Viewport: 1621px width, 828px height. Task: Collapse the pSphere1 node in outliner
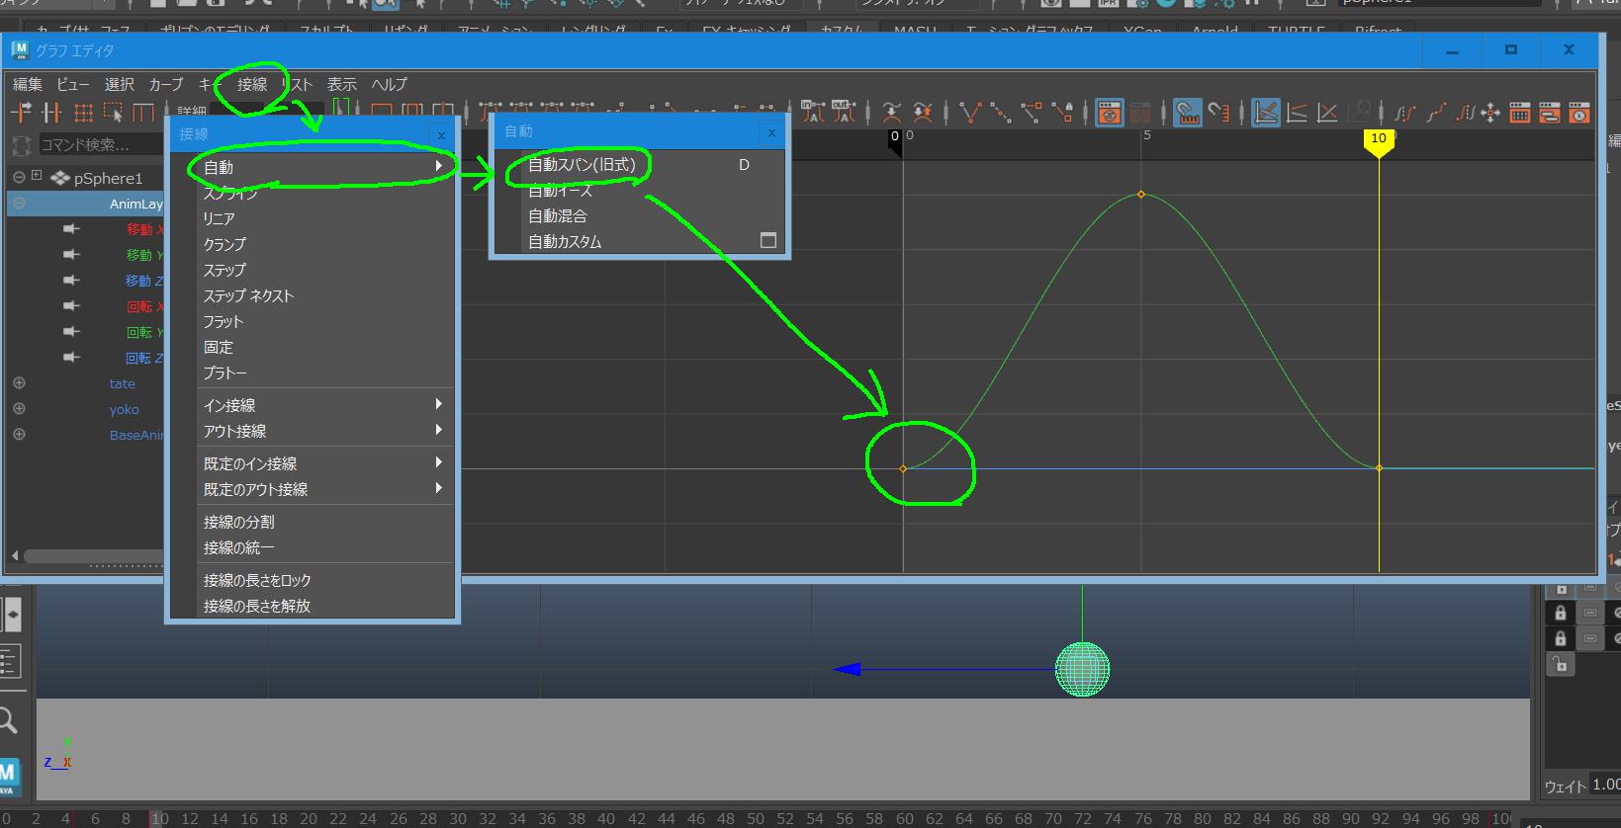19,178
